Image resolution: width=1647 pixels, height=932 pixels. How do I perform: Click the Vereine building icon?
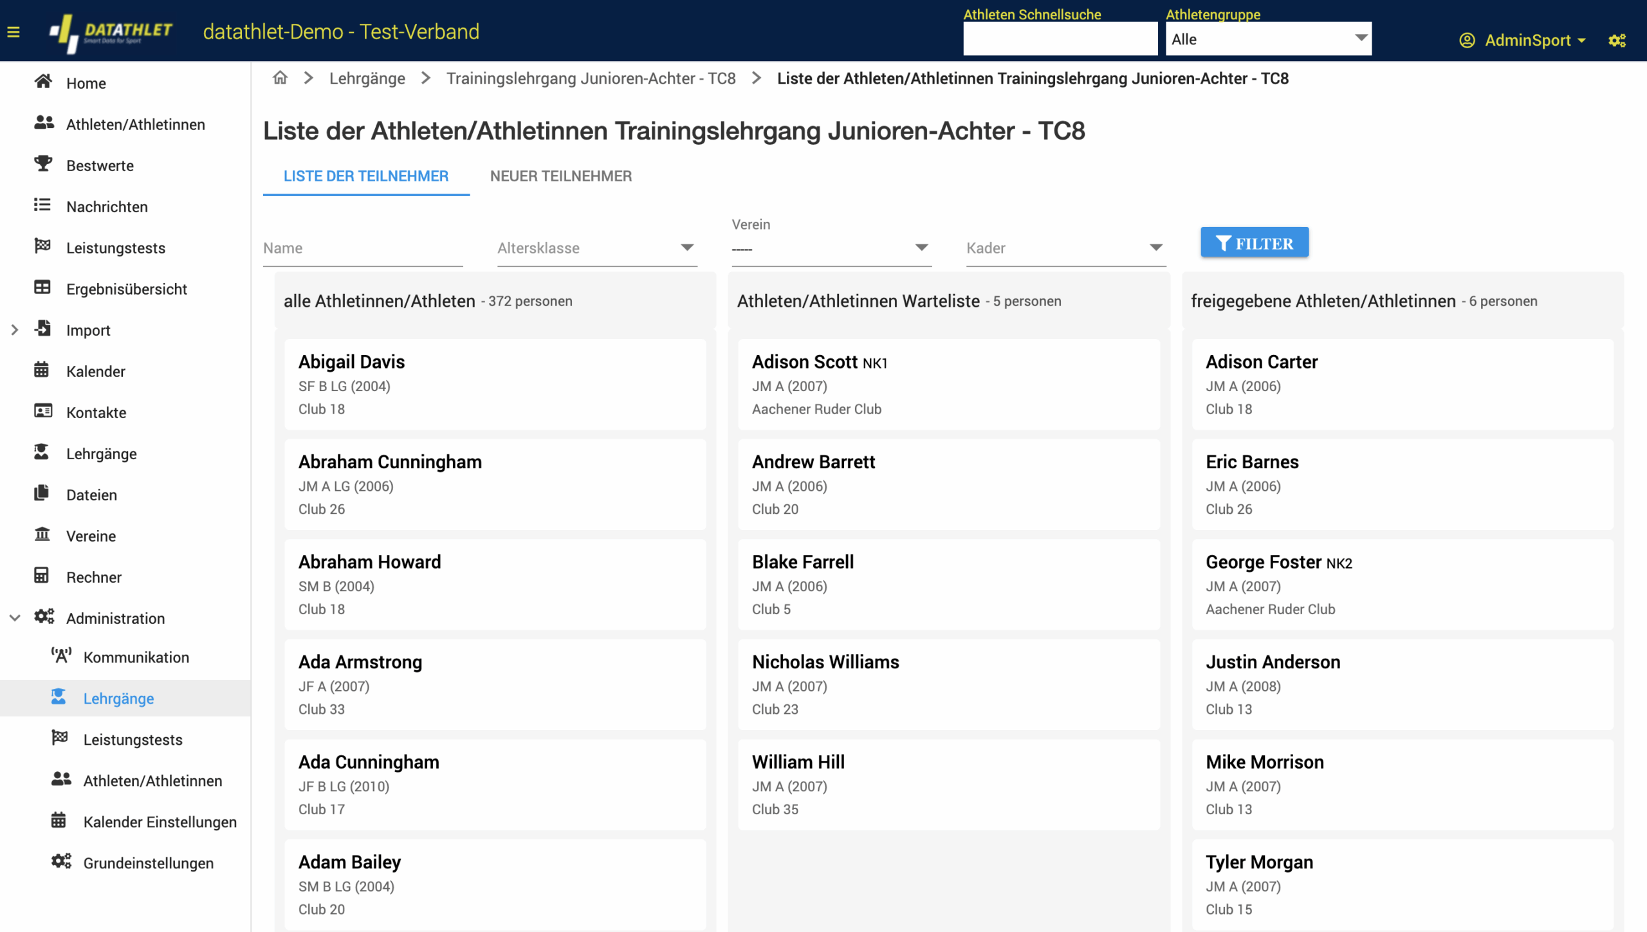pyautogui.click(x=42, y=535)
